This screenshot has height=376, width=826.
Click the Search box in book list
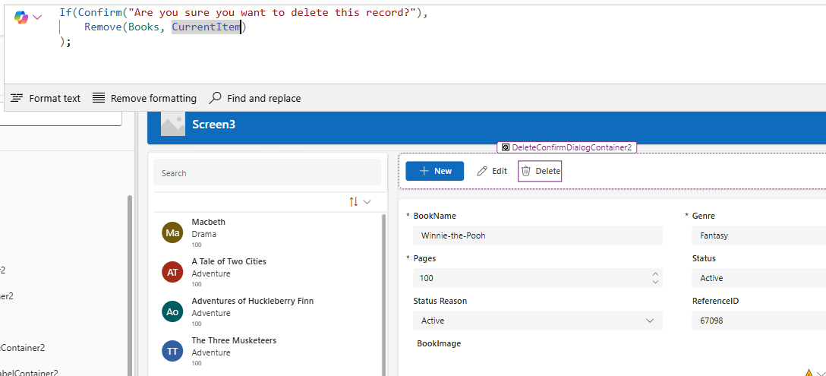(267, 173)
